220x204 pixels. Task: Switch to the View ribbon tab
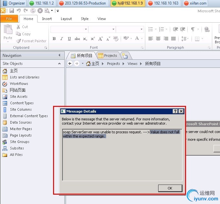[102, 19]
